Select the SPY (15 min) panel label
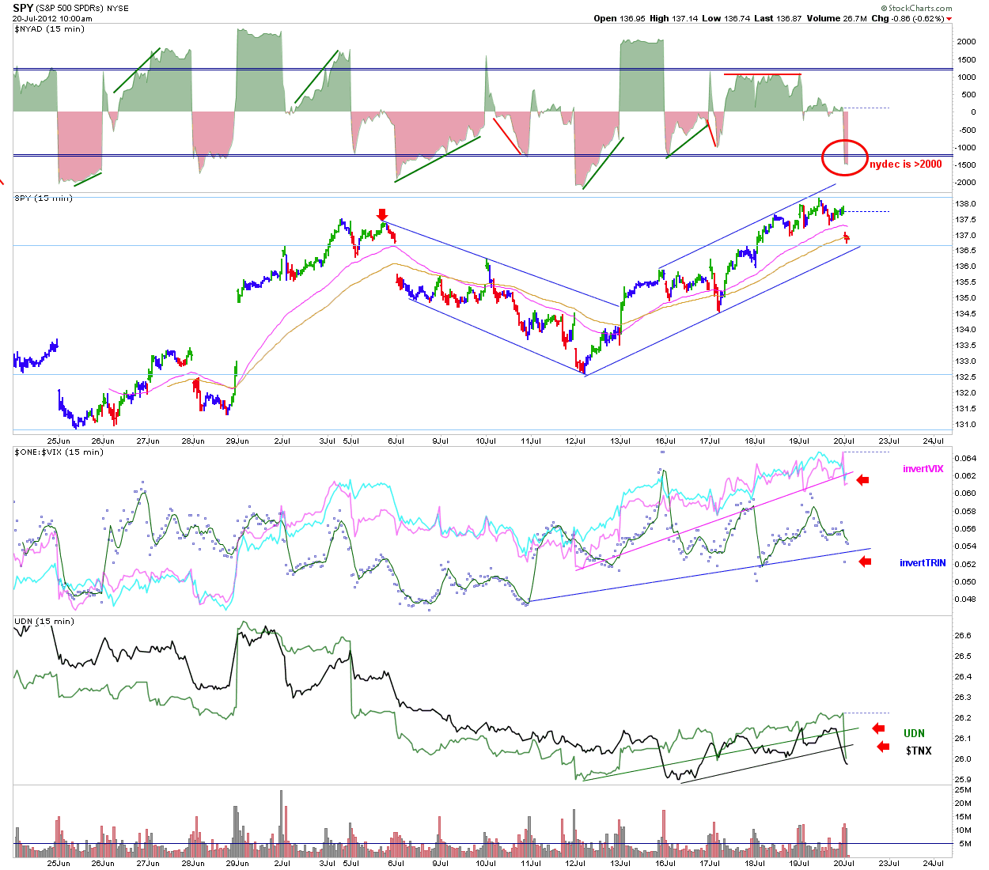 point(44,198)
